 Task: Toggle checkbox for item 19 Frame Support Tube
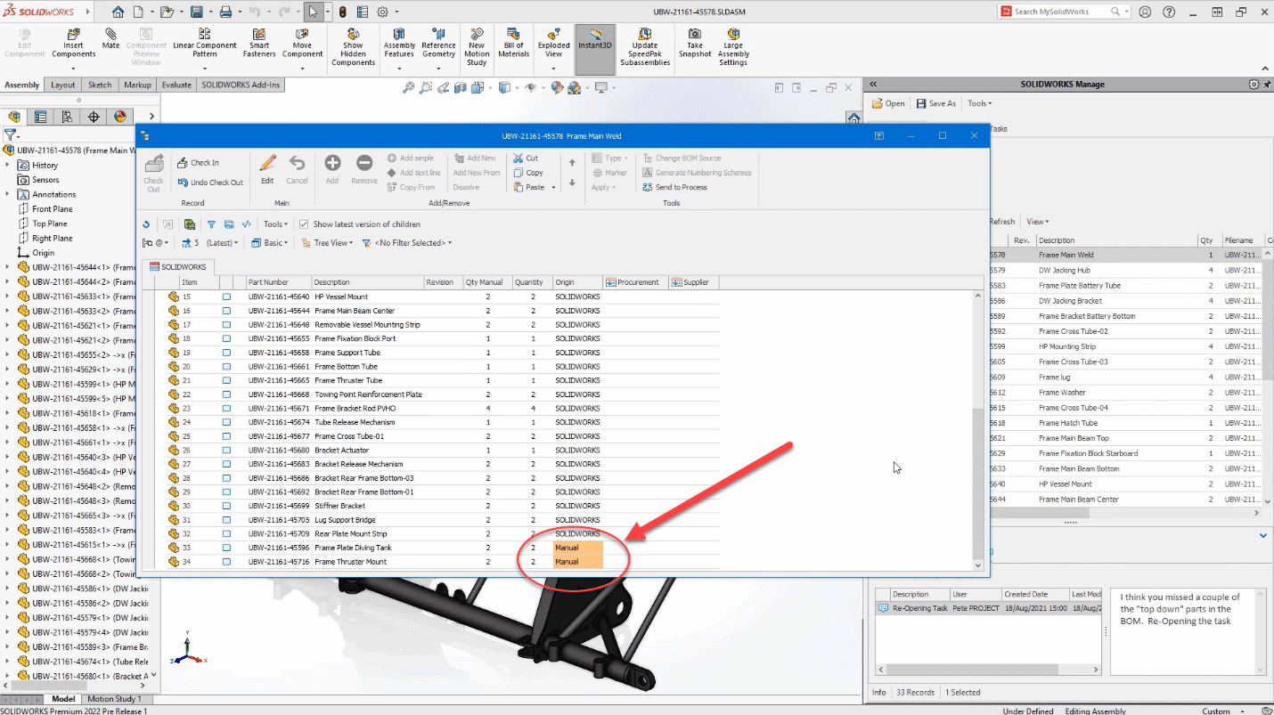226,353
